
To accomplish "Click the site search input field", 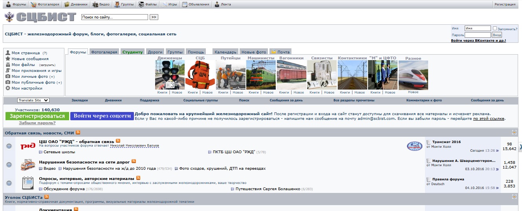I will pyautogui.click(x=114, y=17).
